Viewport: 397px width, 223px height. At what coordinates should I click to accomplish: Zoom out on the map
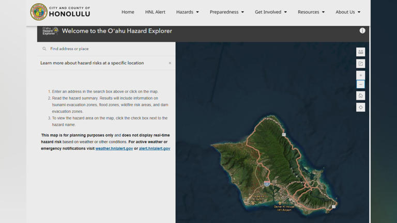(x=360, y=85)
